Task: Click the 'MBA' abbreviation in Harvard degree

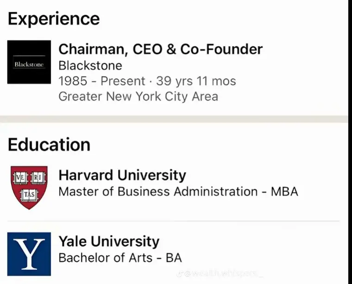Action: [284, 191]
